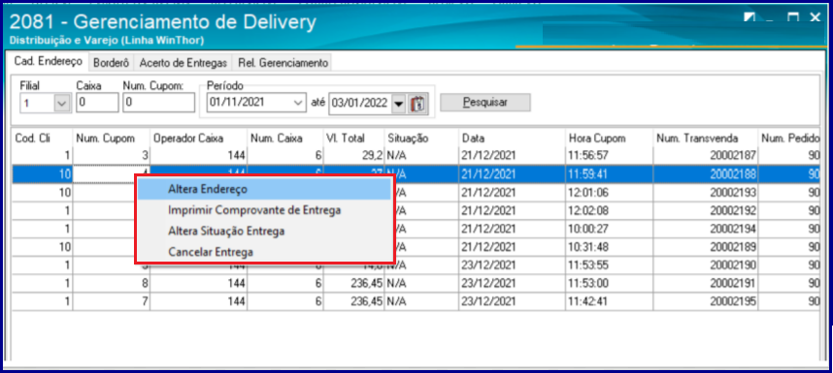The height and width of the screenshot is (373, 833).
Task: Select Cancelar Entrega from the context menu
Action: pos(264,252)
